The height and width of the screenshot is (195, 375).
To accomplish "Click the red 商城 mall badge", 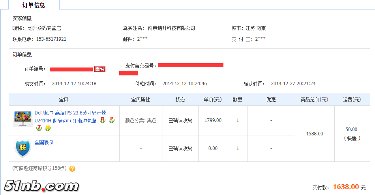I will (100, 69).
